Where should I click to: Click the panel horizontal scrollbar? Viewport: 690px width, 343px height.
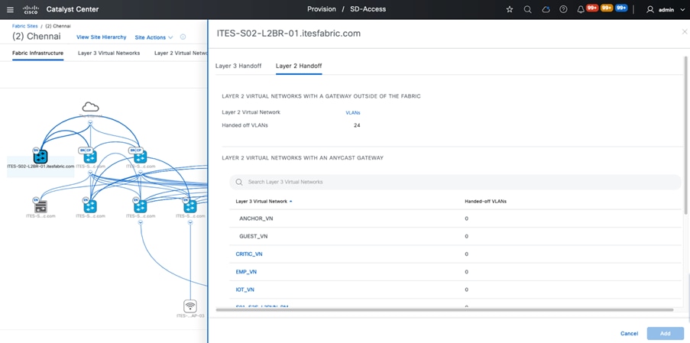(x=445, y=310)
